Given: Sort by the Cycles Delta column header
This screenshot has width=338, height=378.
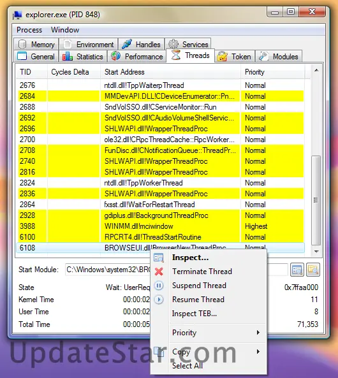Looking at the screenshot, I should tap(74, 72).
